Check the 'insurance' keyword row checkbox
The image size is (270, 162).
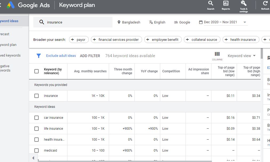point(37,96)
